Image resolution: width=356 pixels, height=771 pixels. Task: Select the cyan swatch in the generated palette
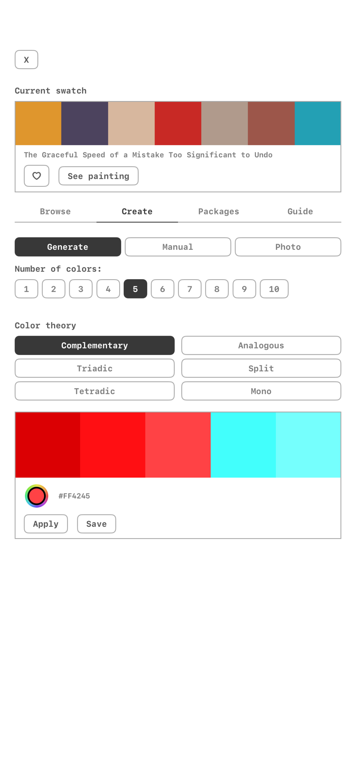[x=243, y=445]
